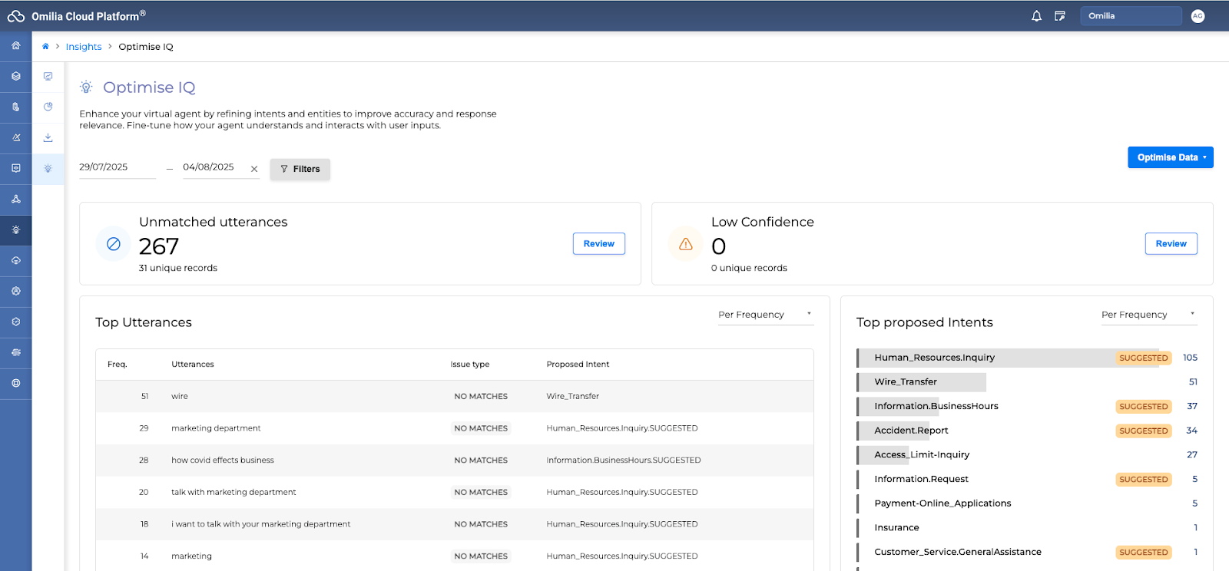Clear the date range with X icon
The height and width of the screenshot is (571, 1229).
point(254,169)
